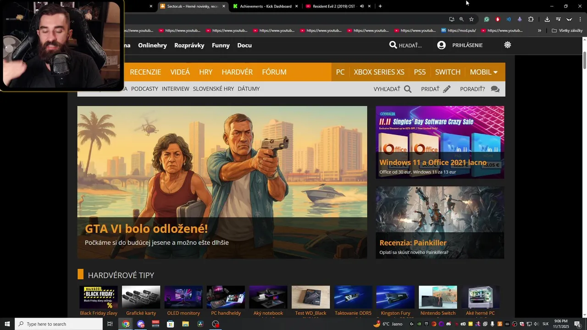The width and height of the screenshot is (587, 330).
Task: Open the FÓRUM menu item
Action: (x=274, y=72)
